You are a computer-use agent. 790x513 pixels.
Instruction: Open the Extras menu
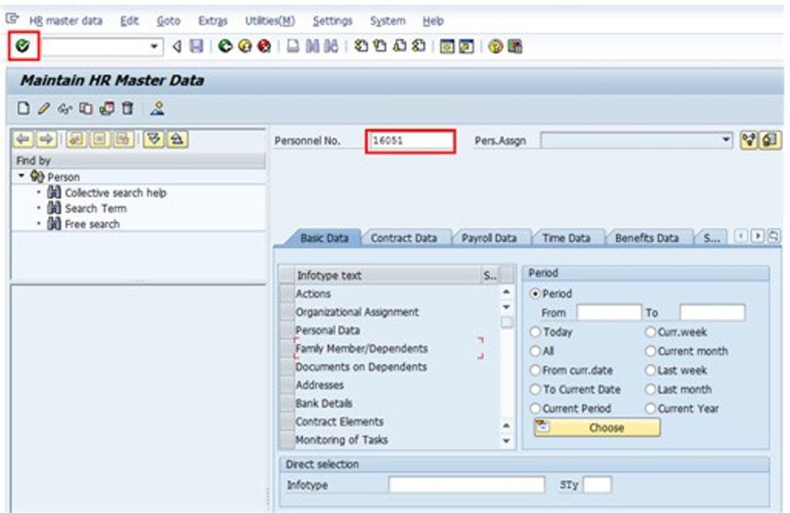pos(213,21)
